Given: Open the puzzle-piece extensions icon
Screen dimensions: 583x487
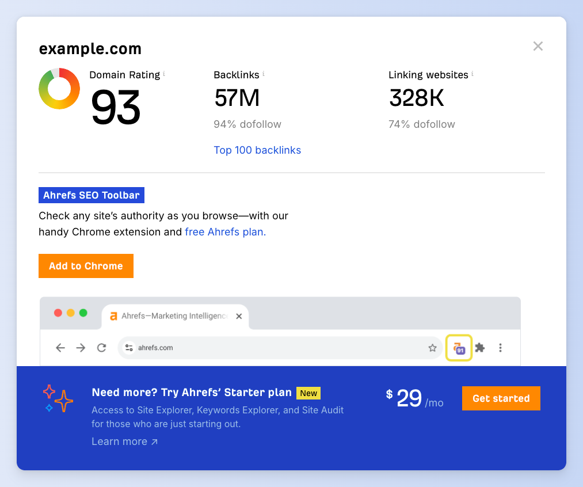Looking at the screenshot, I should [480, 348].
